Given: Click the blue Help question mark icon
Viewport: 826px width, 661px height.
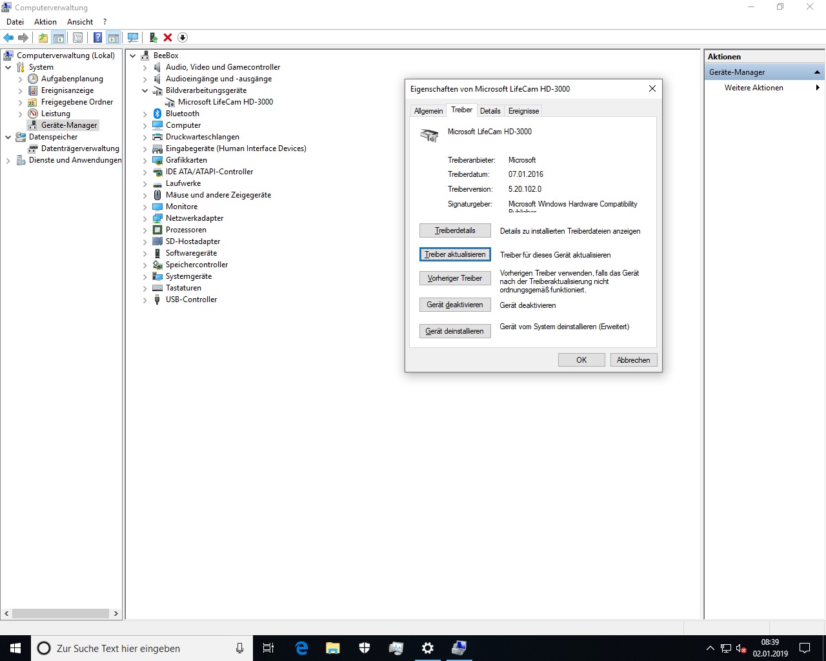Looking at the screenshot, I should pos(97,37).
